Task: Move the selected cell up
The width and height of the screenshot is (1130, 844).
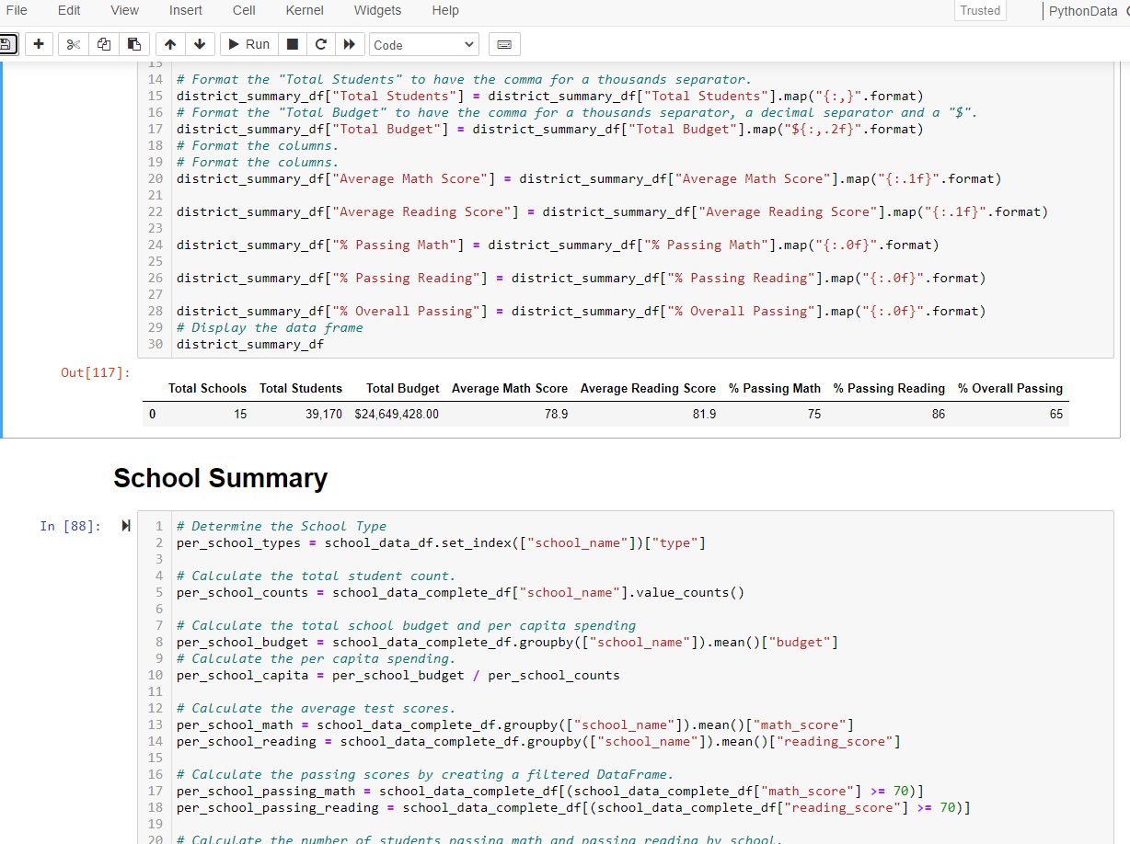Action: point(169,43)
